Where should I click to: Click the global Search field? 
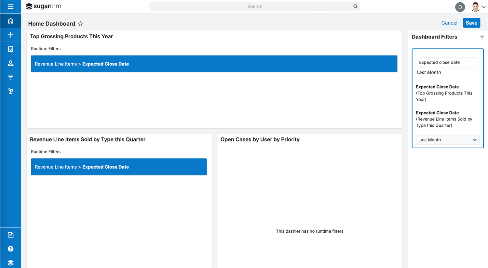pyautogui.click(x=254, y=6)
